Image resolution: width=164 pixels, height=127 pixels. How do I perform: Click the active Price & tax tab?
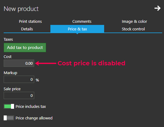click(77, 29)
